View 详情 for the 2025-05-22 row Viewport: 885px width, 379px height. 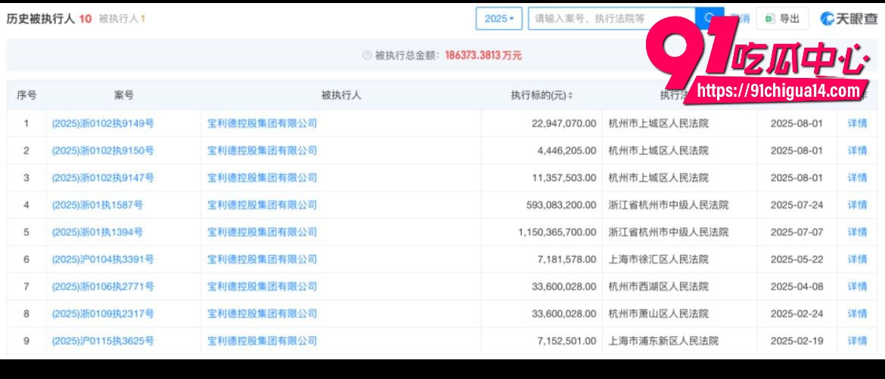(857, 259)
